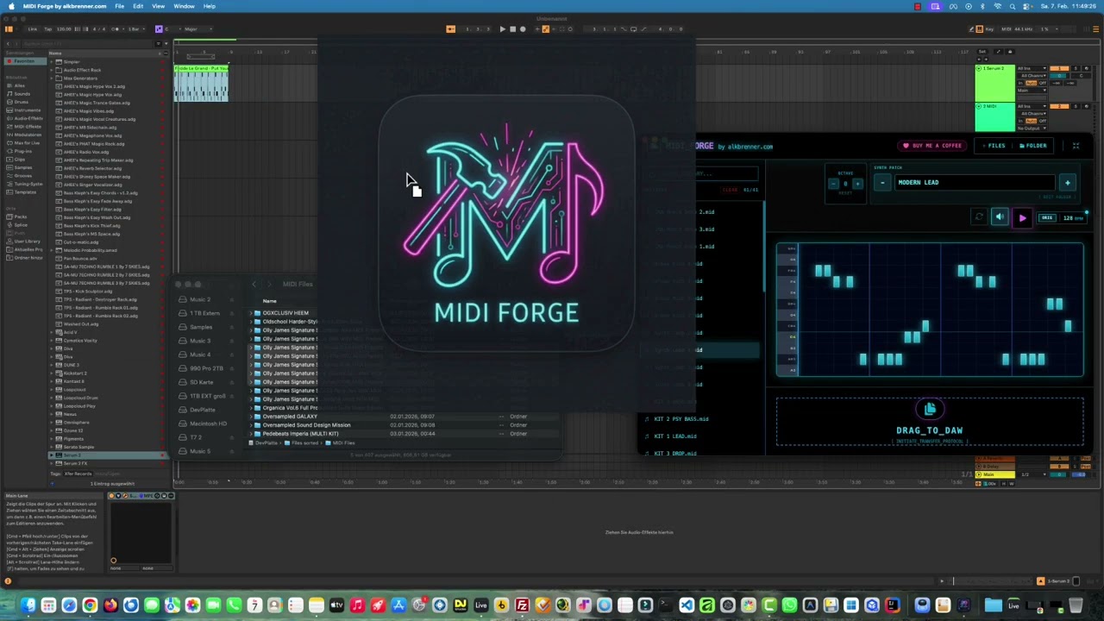Click the Ableton transport stop button
Viewport: 1104px width, 621px height.
512,29
